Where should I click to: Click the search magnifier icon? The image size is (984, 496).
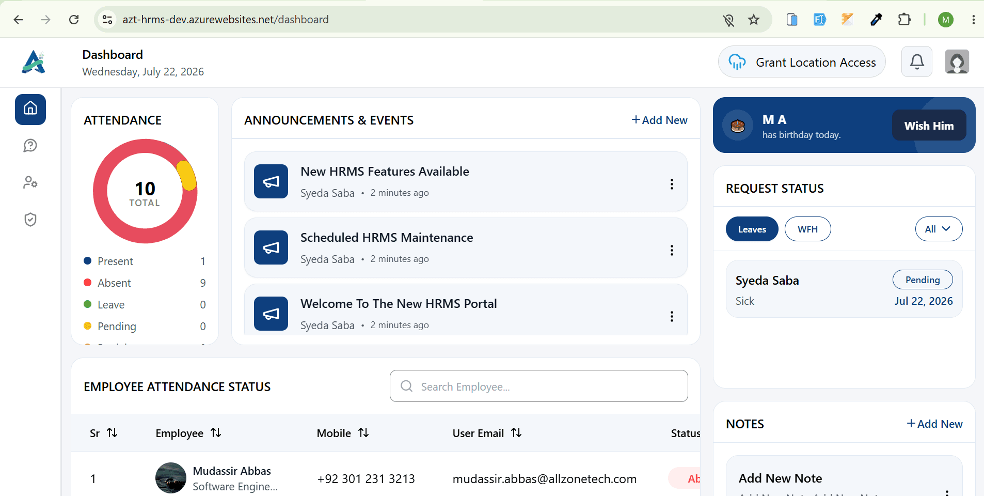(407, 386)
